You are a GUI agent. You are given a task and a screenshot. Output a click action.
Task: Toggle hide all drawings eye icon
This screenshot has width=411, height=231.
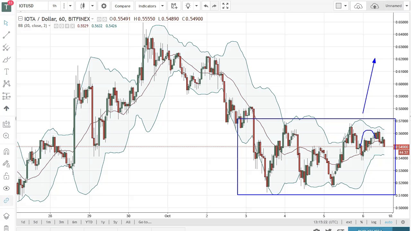pyautogui.click(x=6, y=188)
